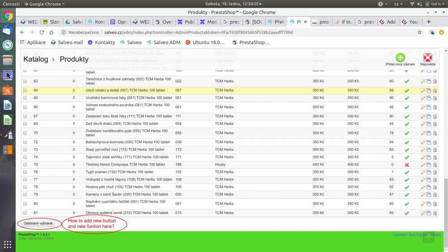Open system status menu showing 100 %
Image resolution: width=448 pixels, height=252 pixels.
[x=426, y=4]
